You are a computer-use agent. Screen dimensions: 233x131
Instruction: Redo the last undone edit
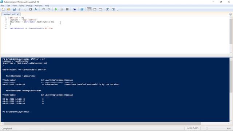pyautogui.click(x=49, y=9)
